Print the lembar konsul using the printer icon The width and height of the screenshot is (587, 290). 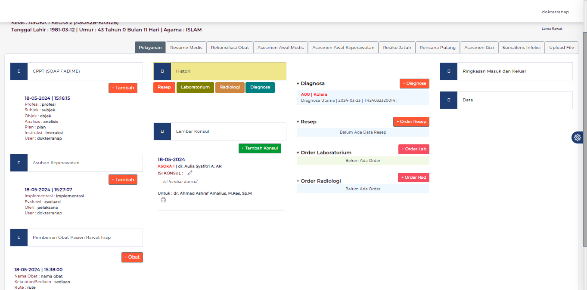click(163, 200)
